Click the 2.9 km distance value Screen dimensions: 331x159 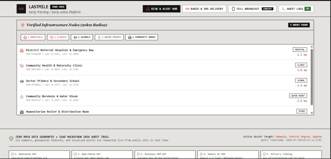tap(302, 101)
